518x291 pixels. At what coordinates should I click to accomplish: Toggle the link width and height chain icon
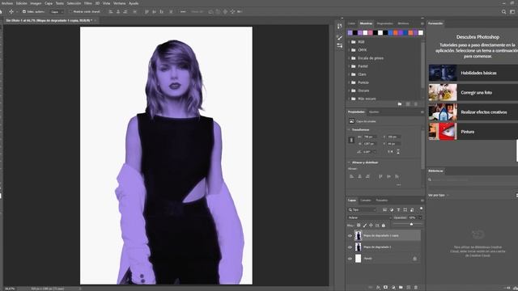(x=351, y=140)
